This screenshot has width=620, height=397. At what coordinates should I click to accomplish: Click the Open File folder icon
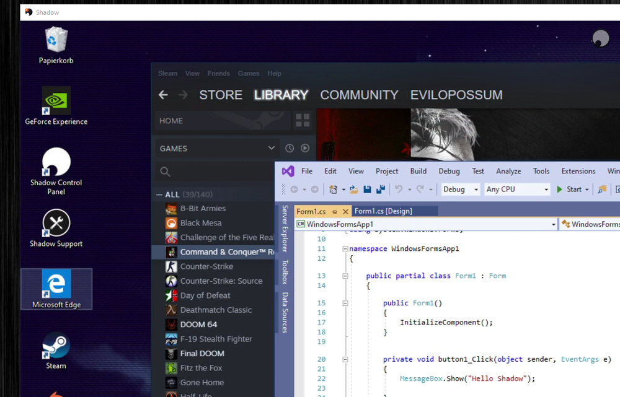tap(354, 190)
